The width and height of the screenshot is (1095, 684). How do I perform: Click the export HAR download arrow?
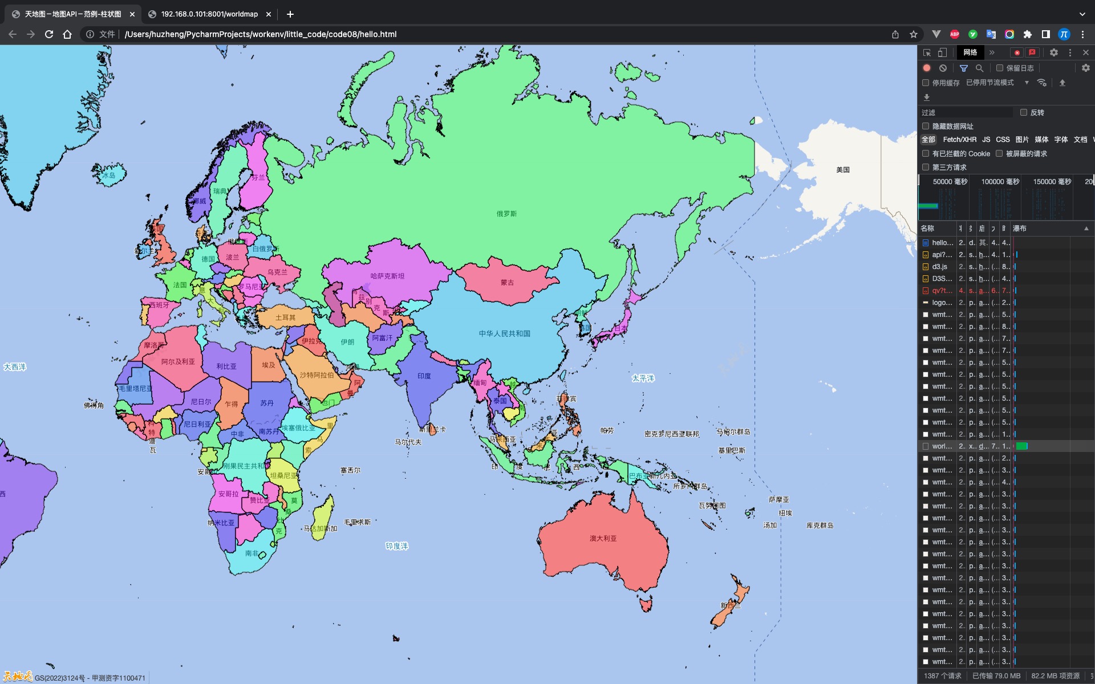click(927, 97)
